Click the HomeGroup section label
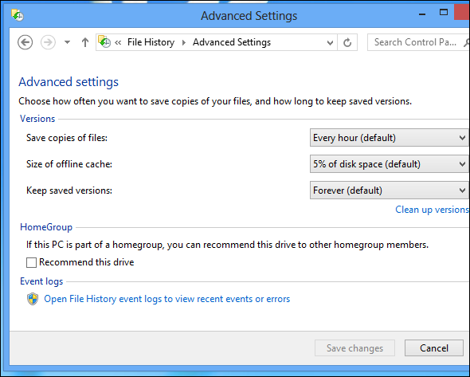 pos(46,227)
